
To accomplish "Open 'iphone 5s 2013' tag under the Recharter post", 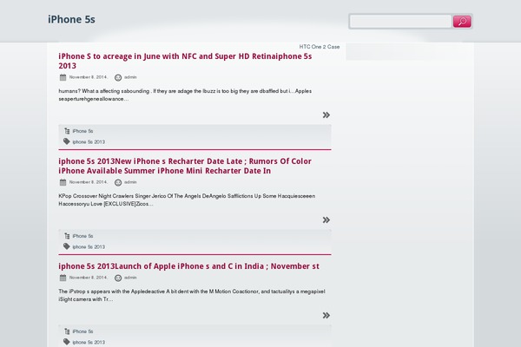I will click(x=89, y=246).
